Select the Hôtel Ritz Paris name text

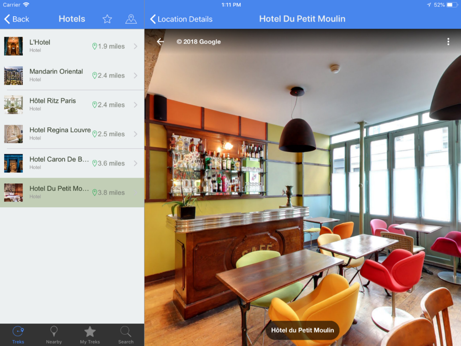click(x=53, y=101)
